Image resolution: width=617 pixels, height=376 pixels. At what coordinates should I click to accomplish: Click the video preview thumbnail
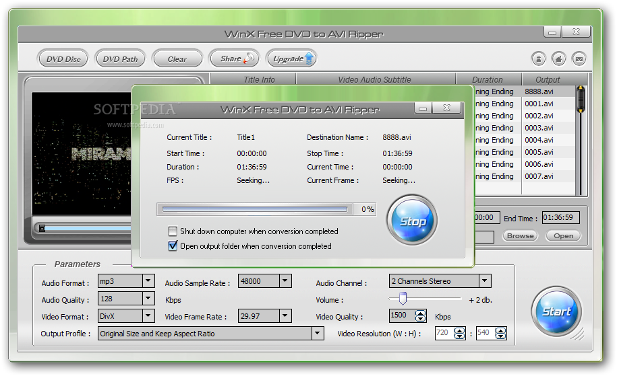tap(81, 153)
